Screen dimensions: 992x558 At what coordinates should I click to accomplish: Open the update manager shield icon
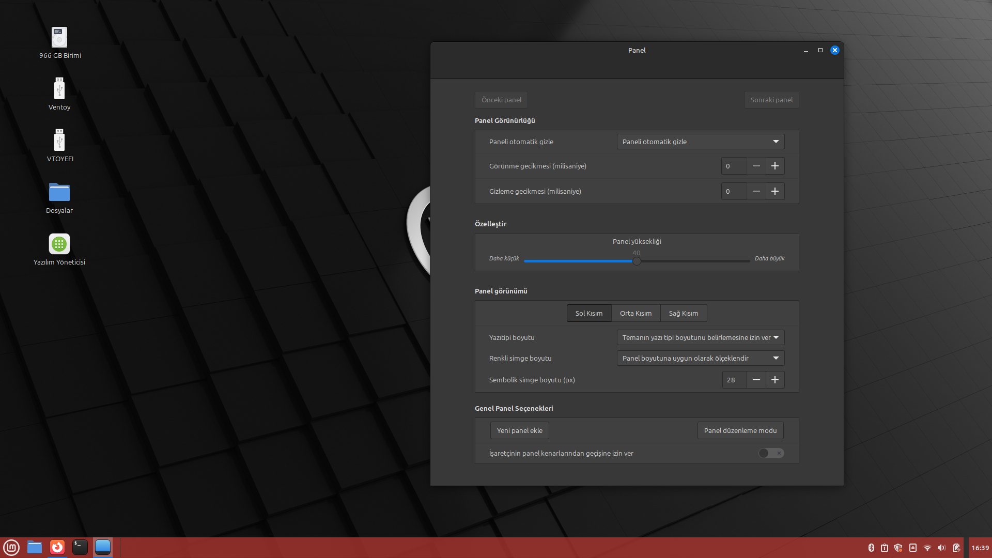(898, 548)
